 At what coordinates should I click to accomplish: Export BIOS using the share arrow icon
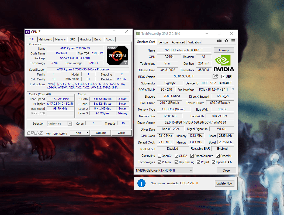(x=215, y=76)
